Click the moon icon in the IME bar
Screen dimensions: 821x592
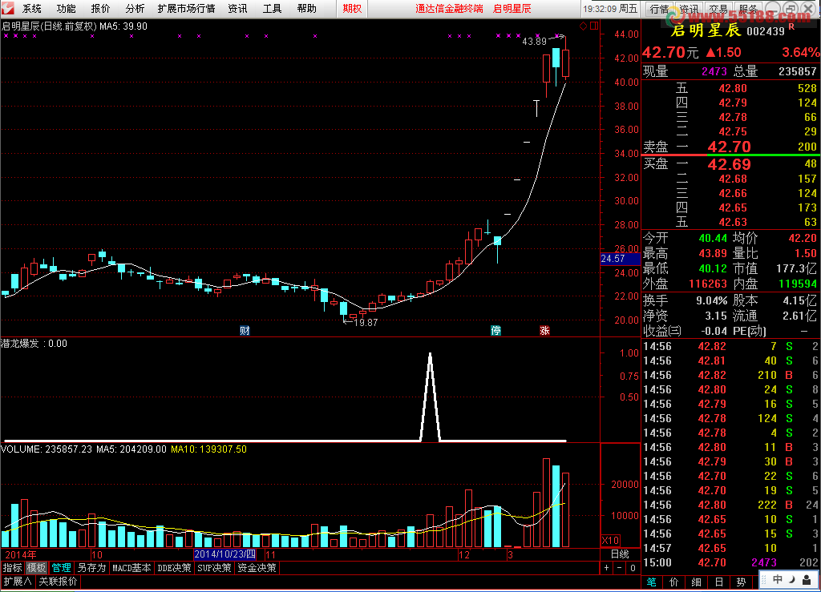(792, 579)
